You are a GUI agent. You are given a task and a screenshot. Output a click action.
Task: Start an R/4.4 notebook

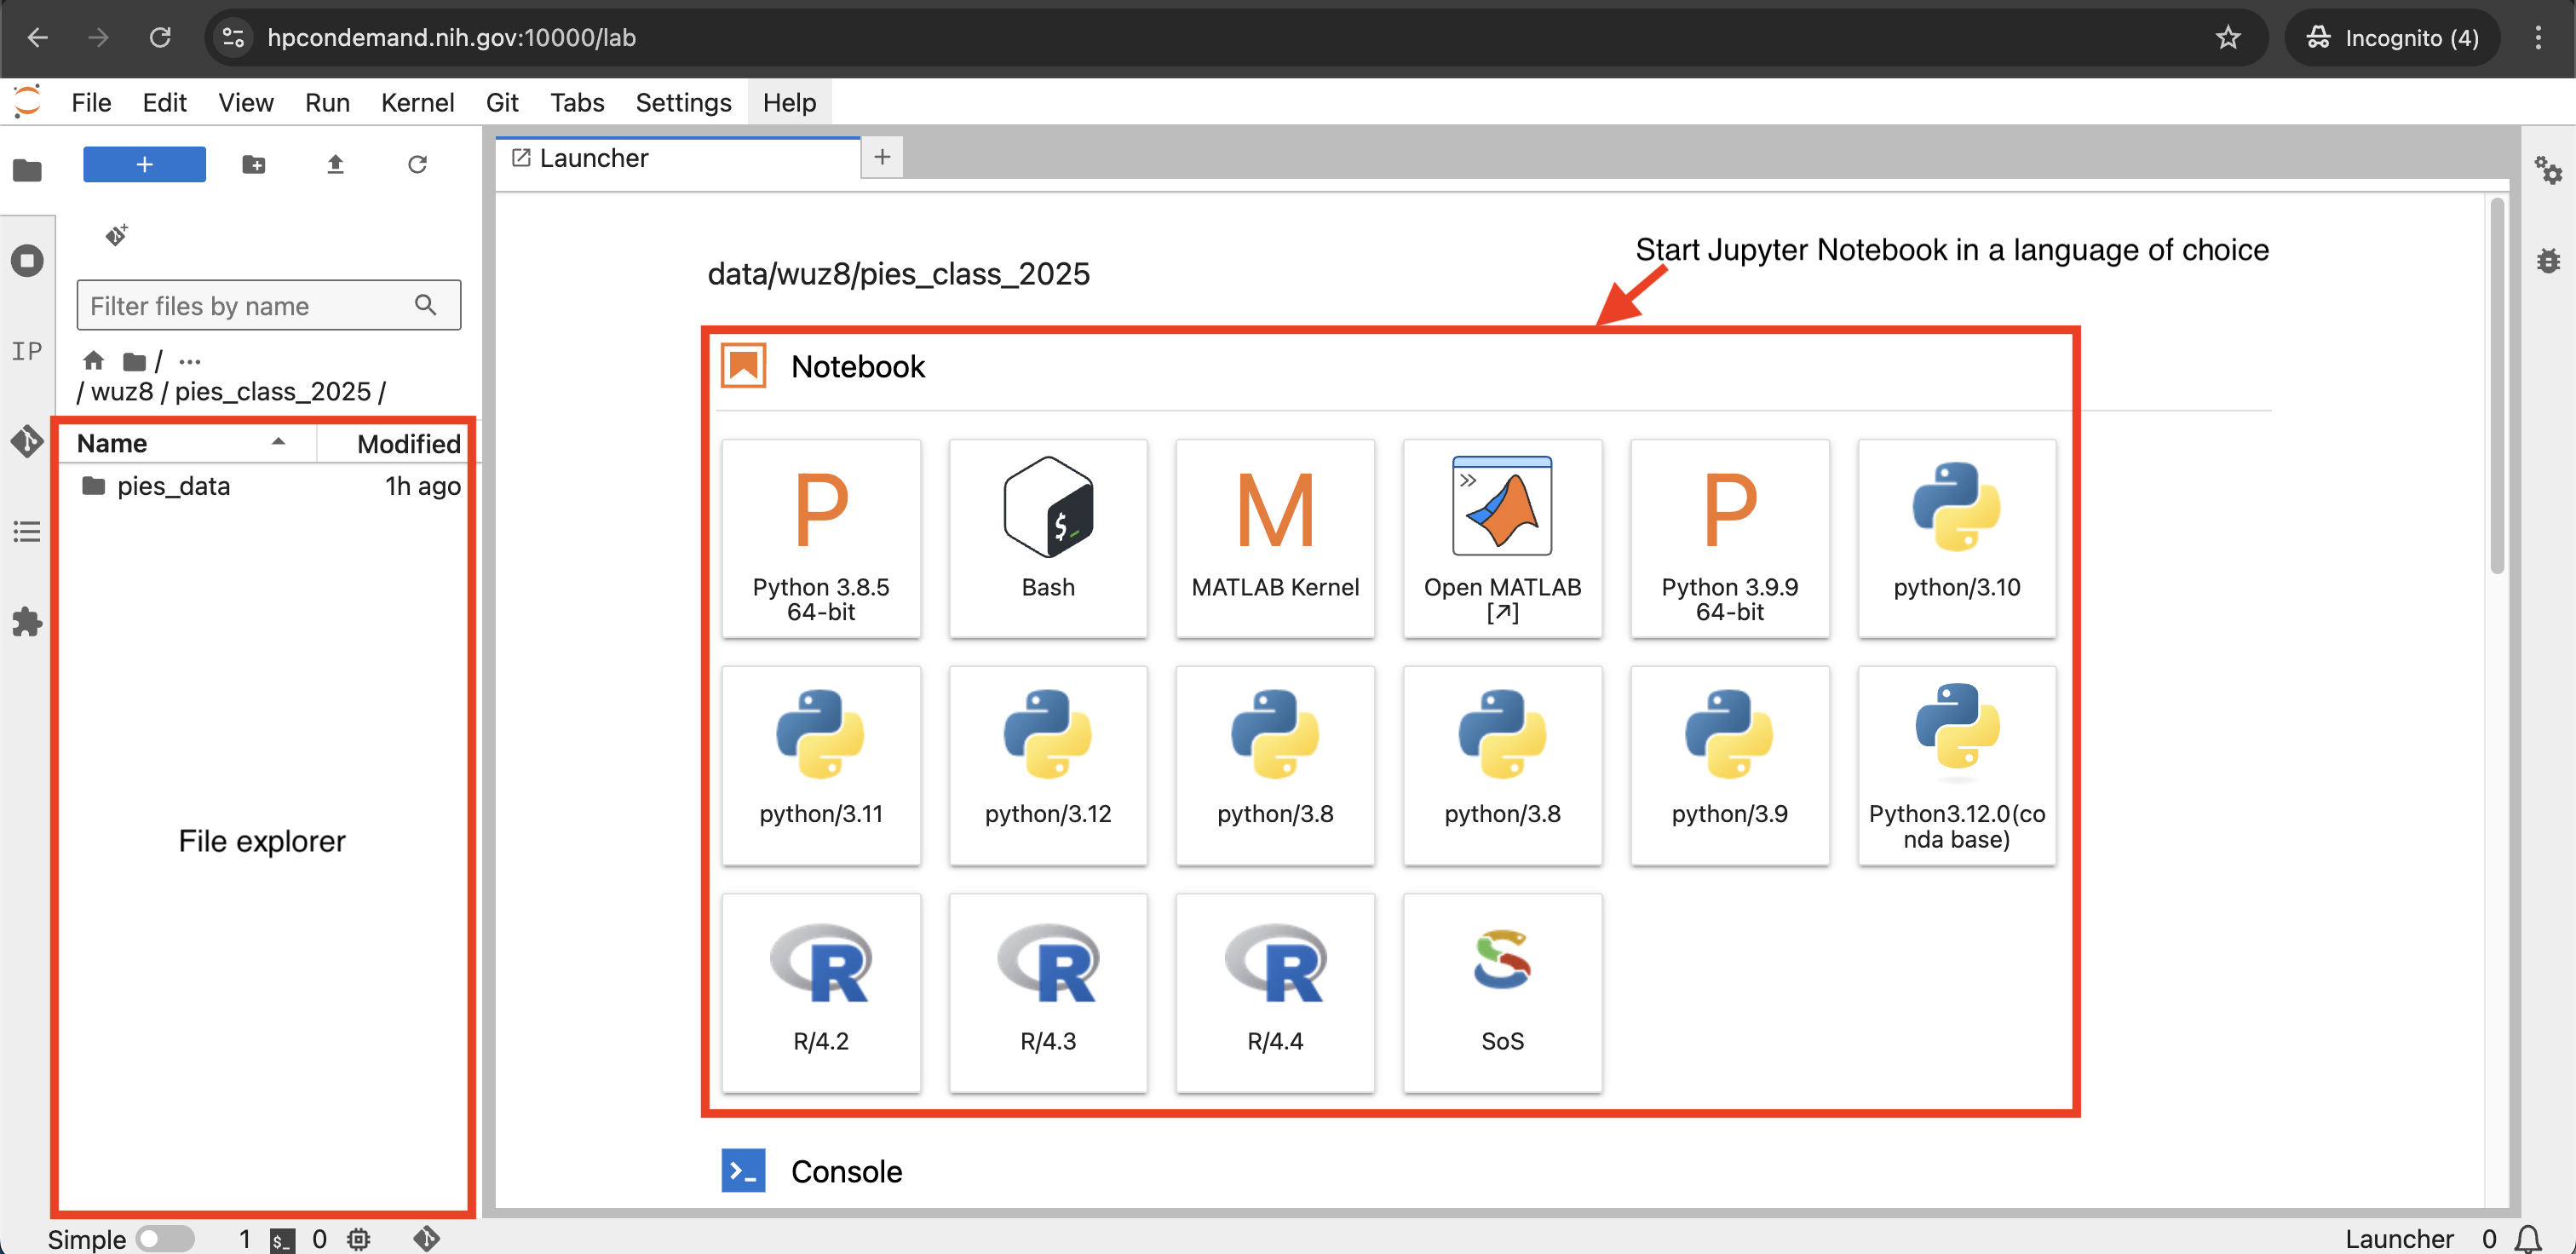tap(1274, 991)
